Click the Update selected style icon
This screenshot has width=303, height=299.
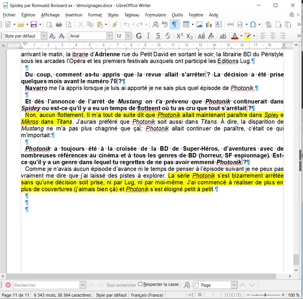pos(52,36)
